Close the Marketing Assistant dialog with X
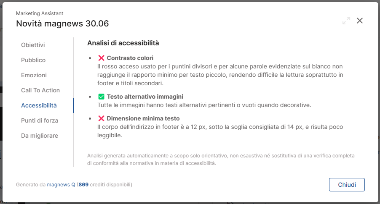 tap(360, 21)
